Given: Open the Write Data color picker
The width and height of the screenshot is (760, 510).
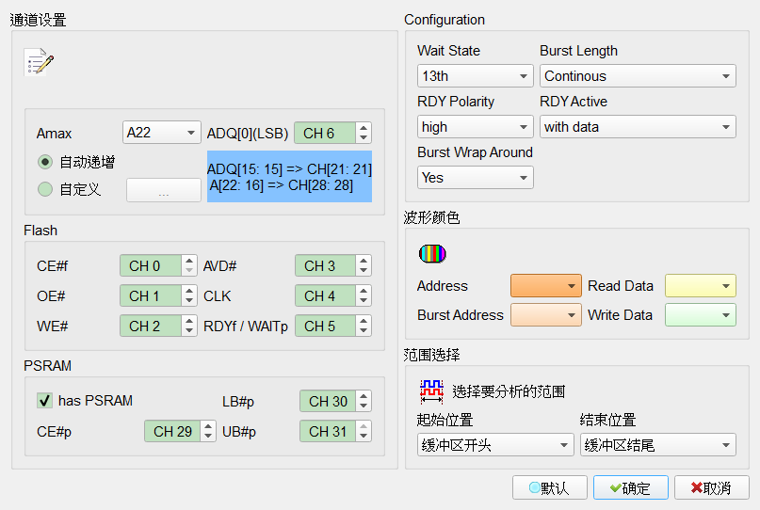Looking at the screenshot, I should click(701, 315).
